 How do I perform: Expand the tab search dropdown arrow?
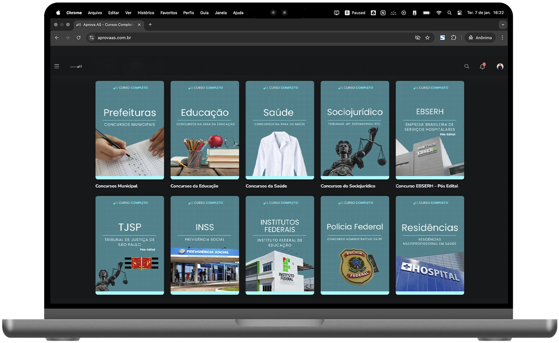pos(503,25)
